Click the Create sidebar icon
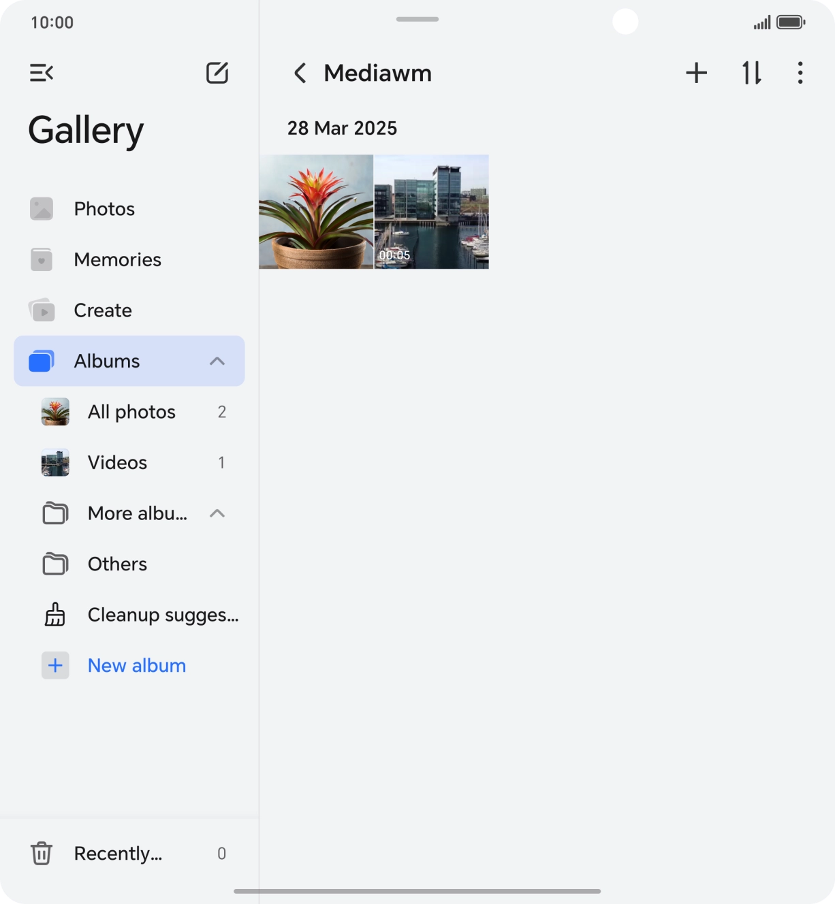This screenshot has height=904, width=835. click(42, 310)
